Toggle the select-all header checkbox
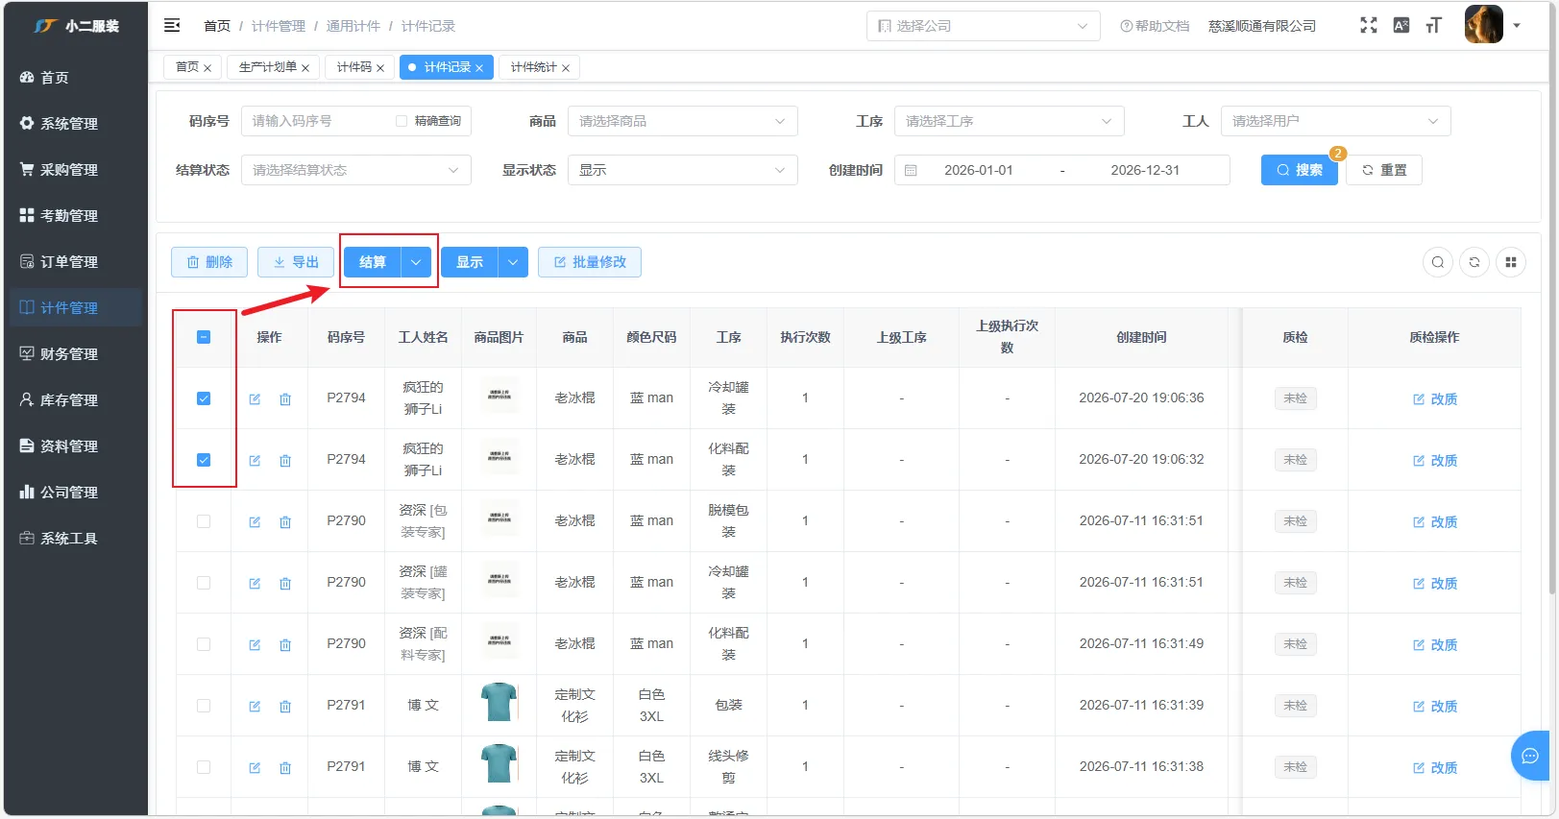 204,337
